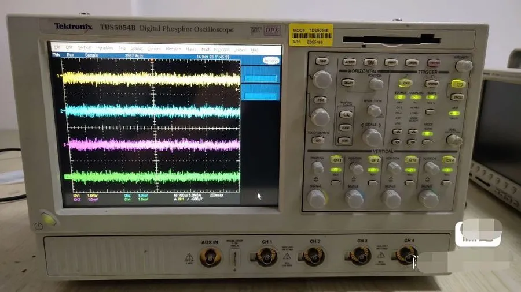Select the magenta channel 3 ground marker

click(x=65, y=145)
